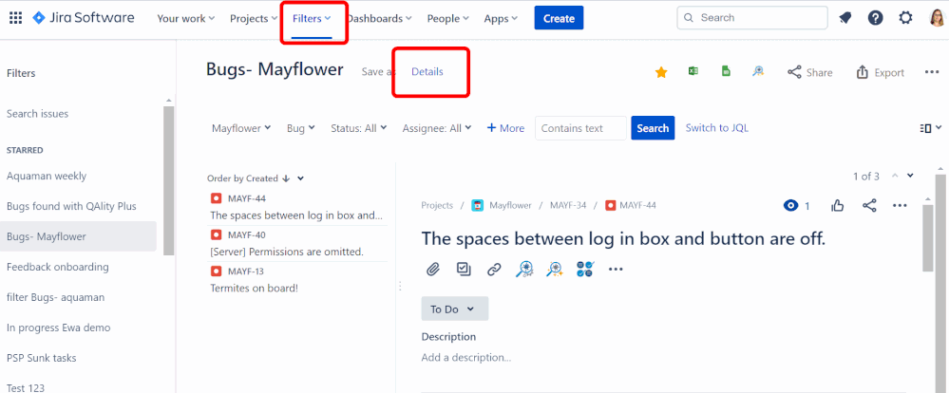The height and width of the screenshot is (393, 949).
Task: Go to next issue arrow
Action: pos(910,176)
